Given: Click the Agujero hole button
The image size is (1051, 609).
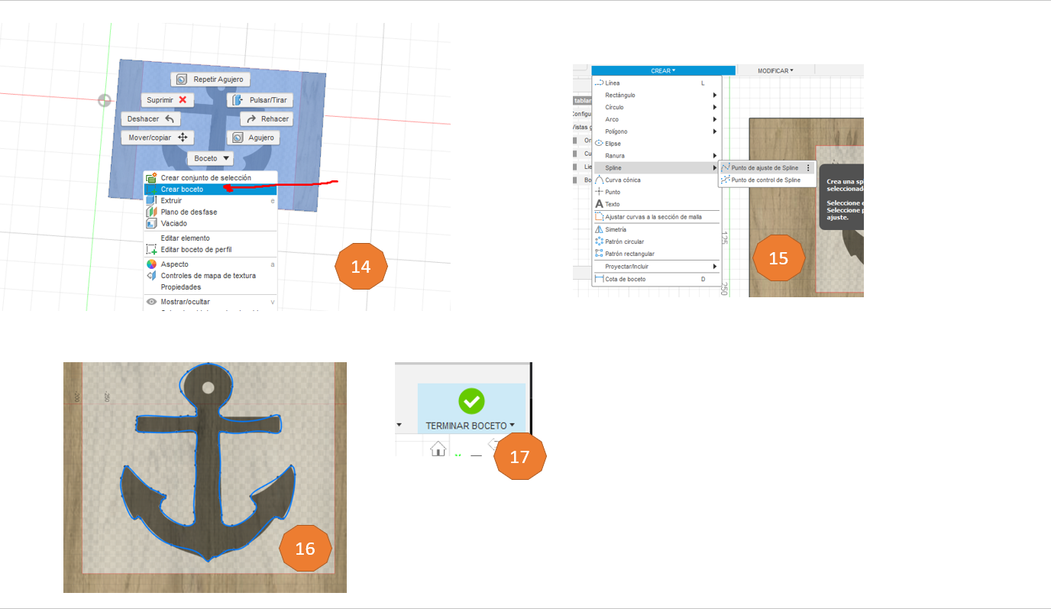Looking at the screenshot, I should pyautogui.click(x=253, y=138).
